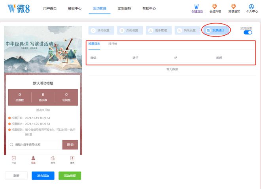Click the 活动海报 button
Screen dimensions: 261x189
pyautogui.click(x=70, y=176)
